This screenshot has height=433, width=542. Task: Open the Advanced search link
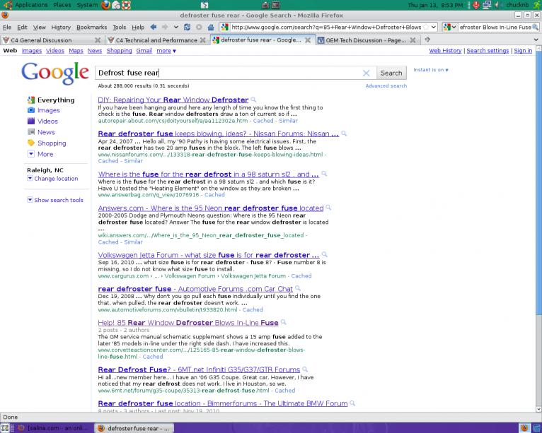tap(386, 85)
